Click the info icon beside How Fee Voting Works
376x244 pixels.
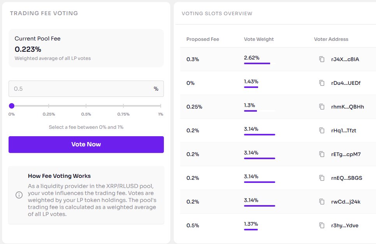[19, 195]
